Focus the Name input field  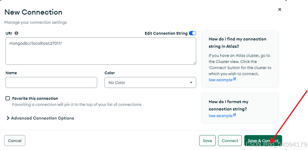51,82
